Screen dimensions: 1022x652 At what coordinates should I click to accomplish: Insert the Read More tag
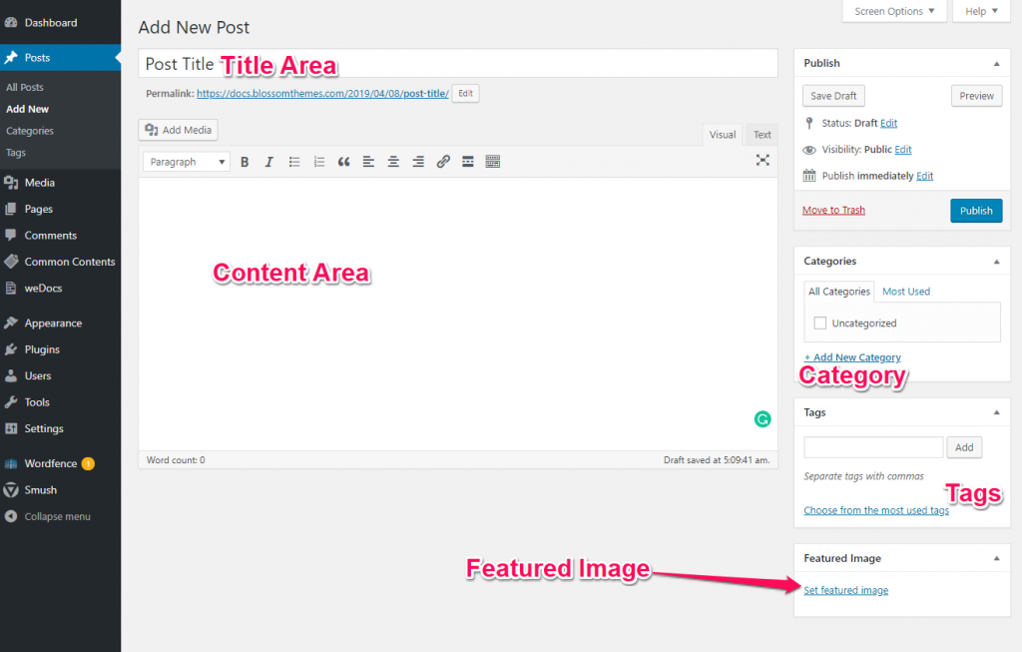pyautogui.click(x=467, y=161)
